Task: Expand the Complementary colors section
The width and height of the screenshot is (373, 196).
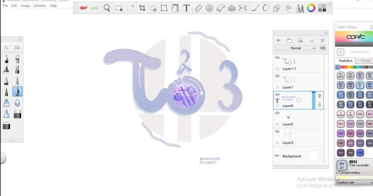Action: tap(348, 173)
